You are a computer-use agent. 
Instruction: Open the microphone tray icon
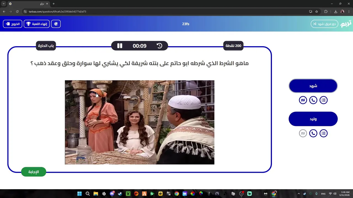317,194
